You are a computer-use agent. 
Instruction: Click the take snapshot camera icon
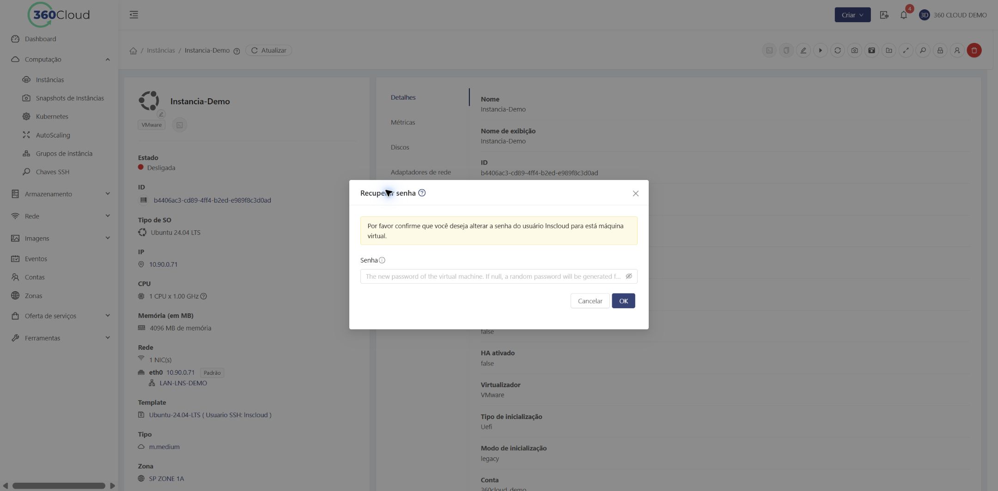pos(855,50)
